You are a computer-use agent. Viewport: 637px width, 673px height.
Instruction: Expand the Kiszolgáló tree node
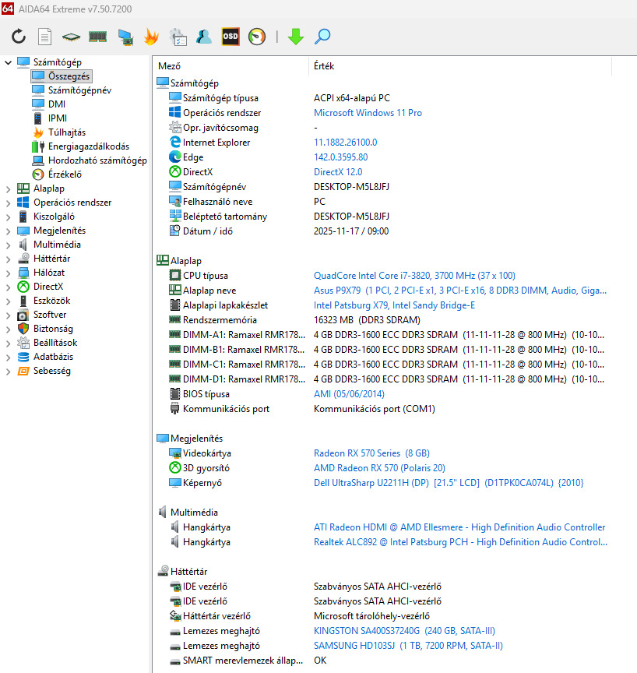[8, 217]
